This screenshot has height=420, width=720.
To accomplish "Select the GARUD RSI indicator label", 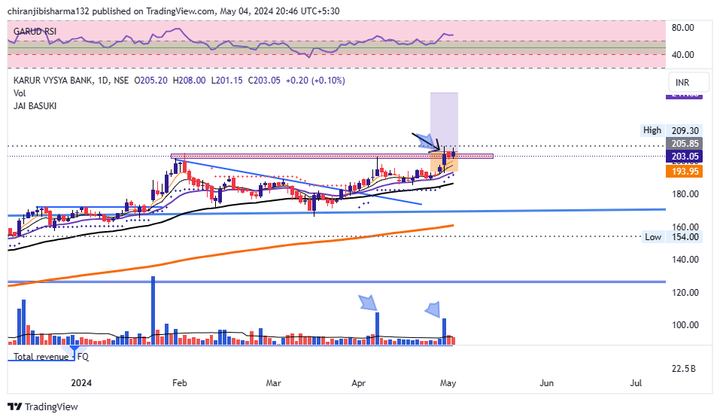I will click(x=35, y=32).
